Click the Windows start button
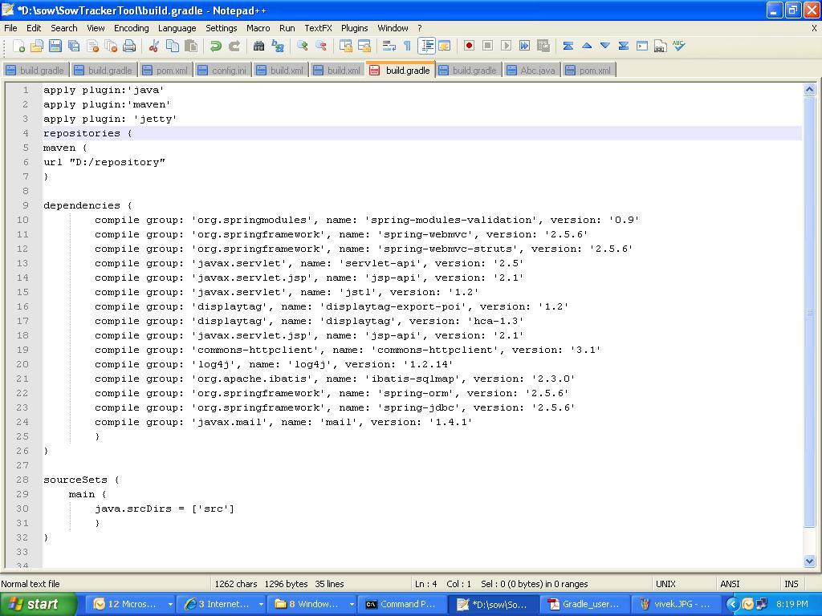 point(39,604)
